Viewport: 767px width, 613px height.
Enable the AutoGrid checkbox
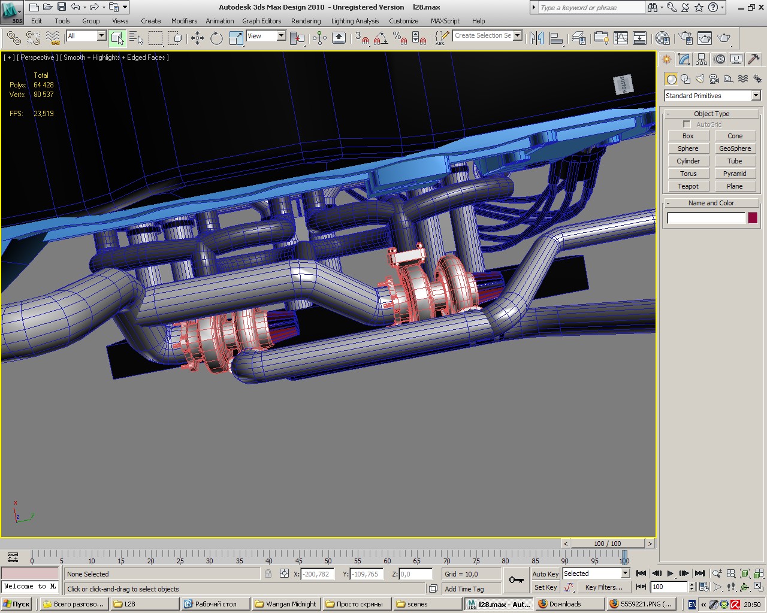687,125
